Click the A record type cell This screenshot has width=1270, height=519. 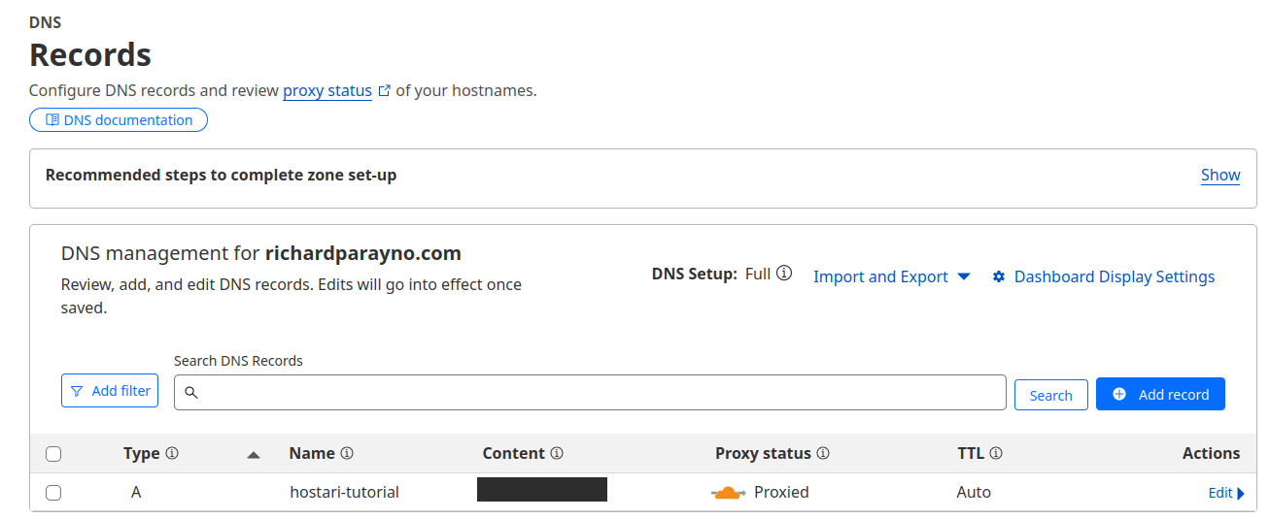click(136, 492)
